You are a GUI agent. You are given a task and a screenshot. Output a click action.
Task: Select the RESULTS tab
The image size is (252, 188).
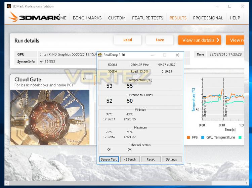click(178, 18)
